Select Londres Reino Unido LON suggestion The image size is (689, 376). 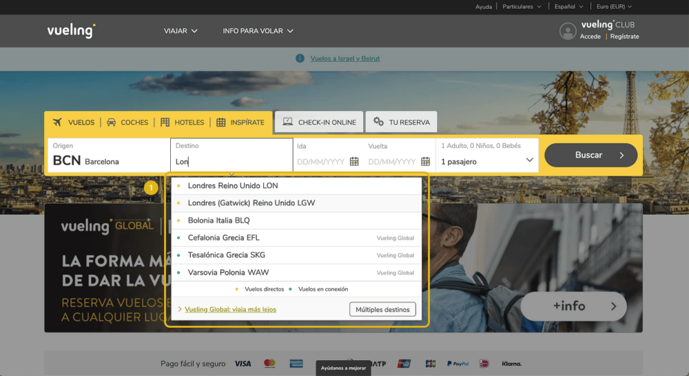[x=296, y=186]
